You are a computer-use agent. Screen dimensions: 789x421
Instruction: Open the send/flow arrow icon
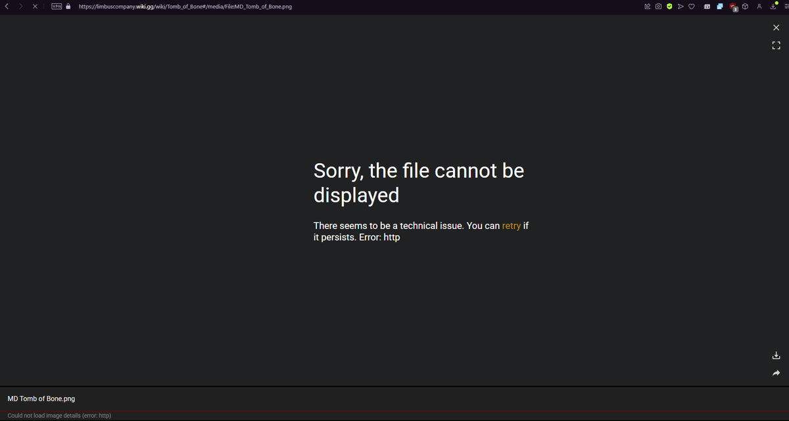pos(681,7)
